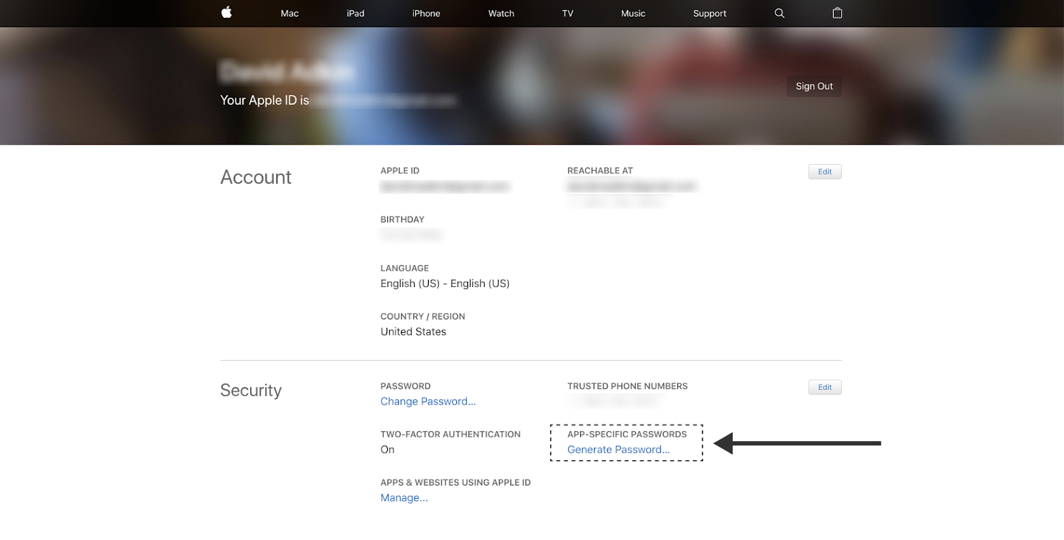Click the English (US) language value
The height and width of the screenshot is (540, 1064).
pyautogui.click(x=444, y=284)
